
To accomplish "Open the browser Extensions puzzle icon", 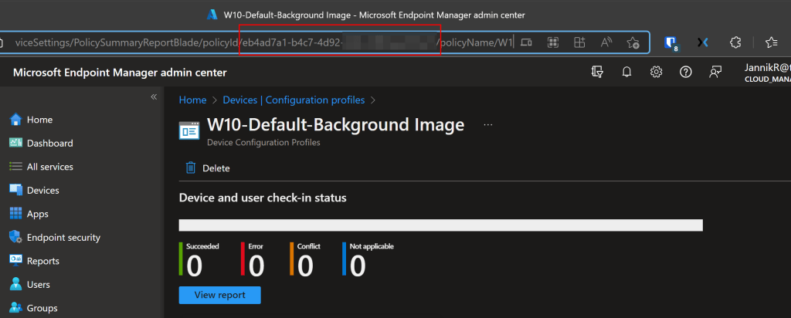I will (735, 42).
